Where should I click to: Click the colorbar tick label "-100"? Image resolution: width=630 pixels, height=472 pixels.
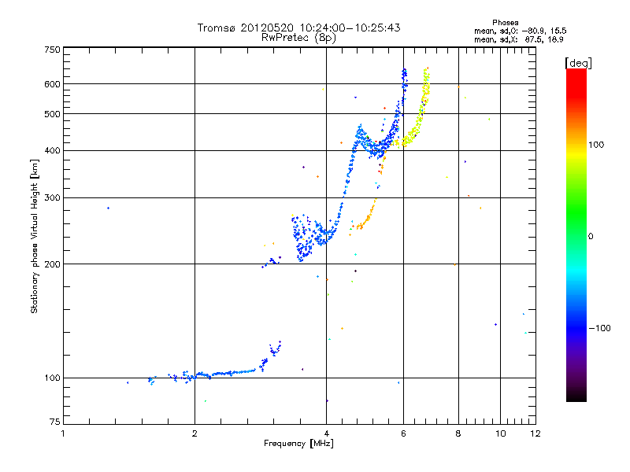[599, 328]
